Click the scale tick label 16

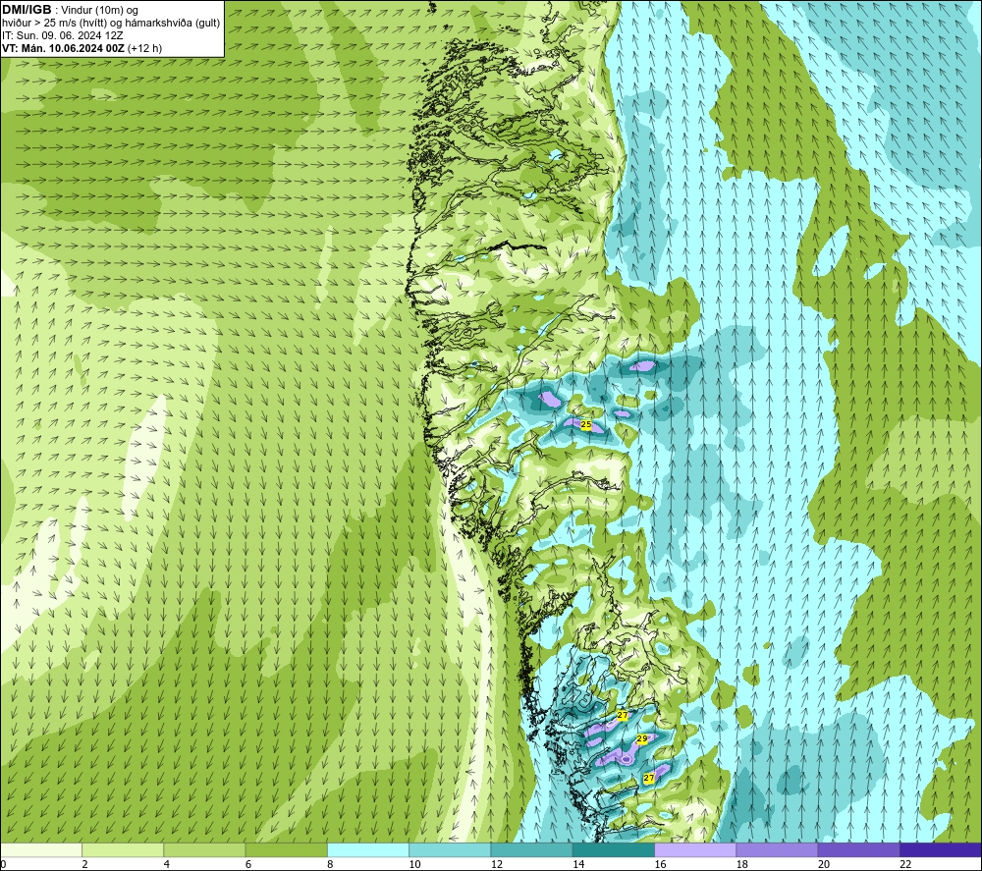(660, 865)
